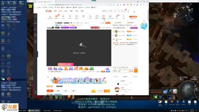Close the pink tooltip over gift bar
Image resolution: width=199 pixels, height=112 pixels.
[x=72, y=64]
